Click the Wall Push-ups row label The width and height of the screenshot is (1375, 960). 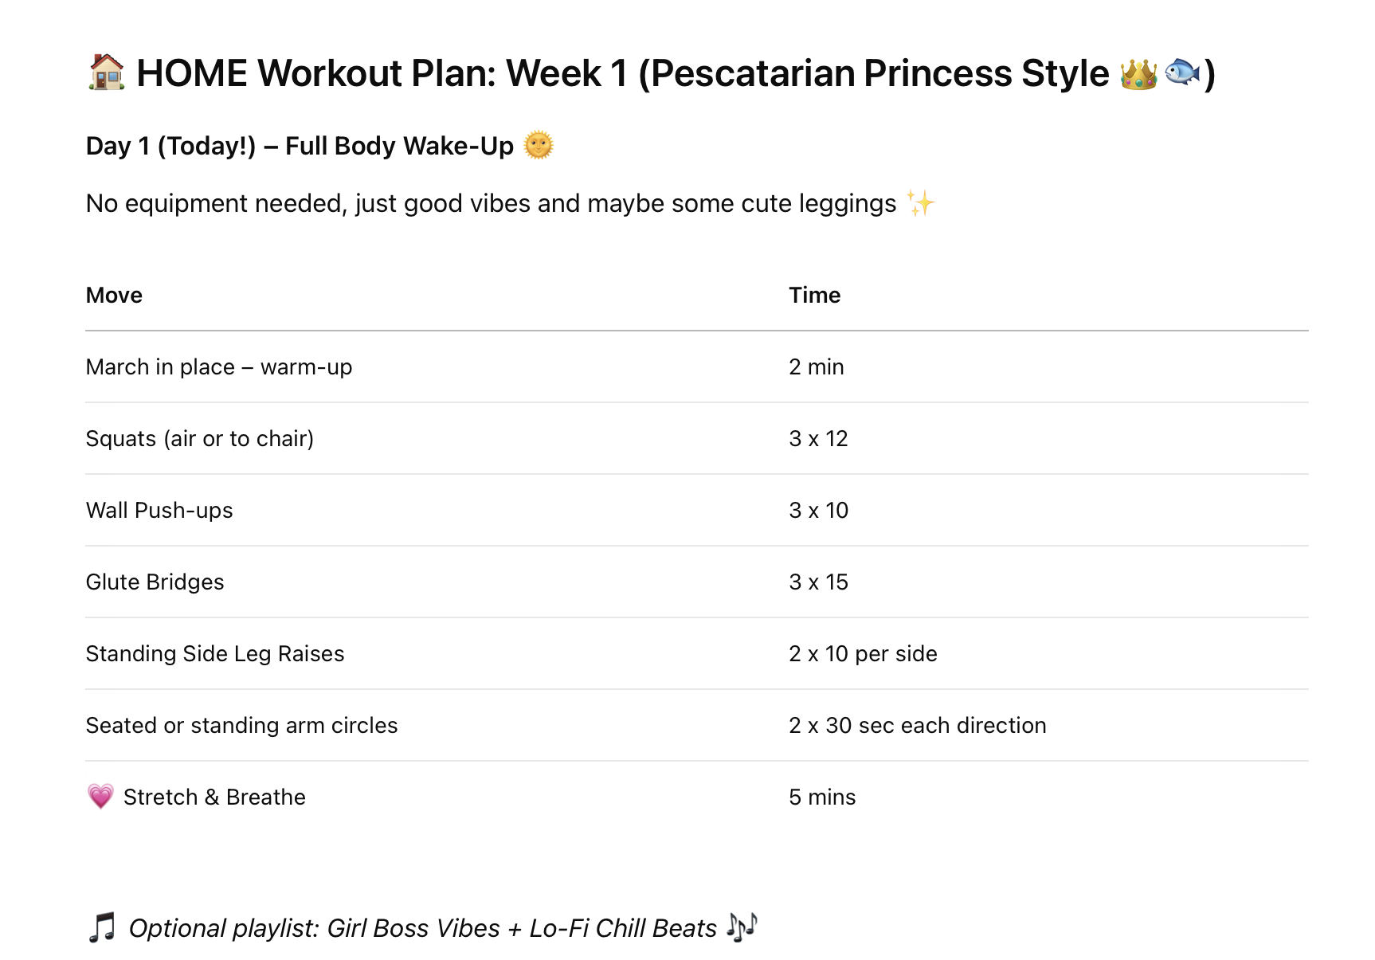[x=159, y=510]
